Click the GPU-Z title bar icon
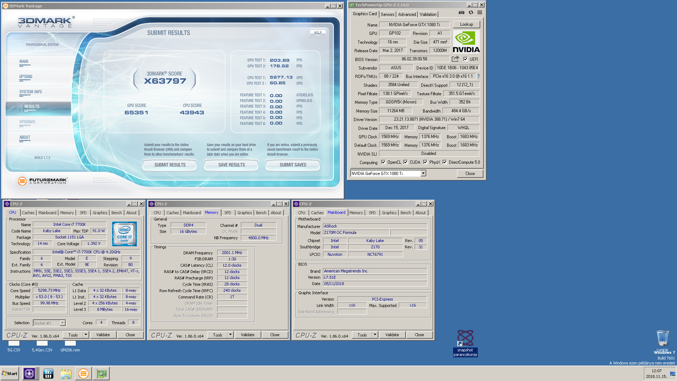677x381 pixels. 352,5
